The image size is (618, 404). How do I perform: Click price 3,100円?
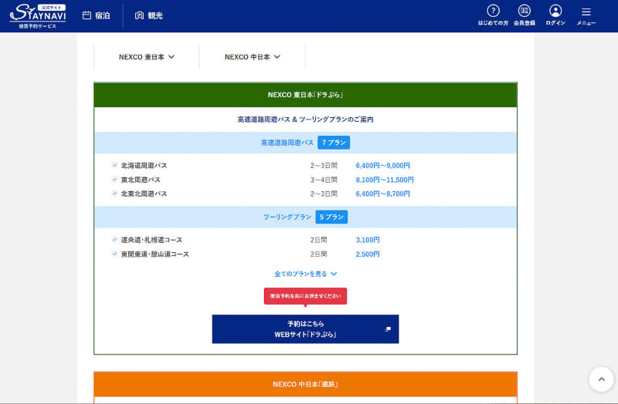368,240
